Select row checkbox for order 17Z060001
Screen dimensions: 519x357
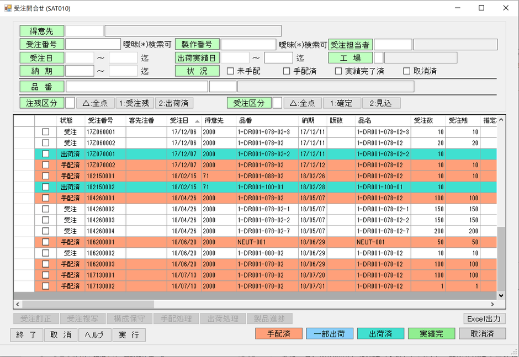pos(46,132)
